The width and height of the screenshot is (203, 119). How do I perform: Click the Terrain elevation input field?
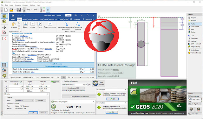coord(81,85)
